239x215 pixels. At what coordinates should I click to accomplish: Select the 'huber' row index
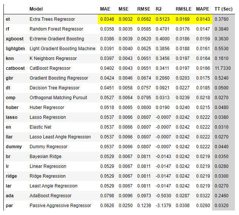point(12,107)
